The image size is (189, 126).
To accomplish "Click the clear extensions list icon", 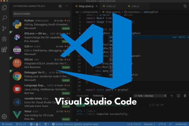I will pos(60,6).
